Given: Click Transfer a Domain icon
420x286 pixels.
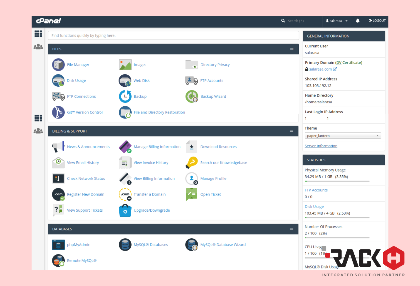Looking at the screenshot, I should coord(125,194).
